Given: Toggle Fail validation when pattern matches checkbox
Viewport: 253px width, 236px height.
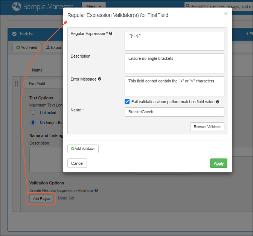Looking at the screenshot, I should [x=127, y=102].
